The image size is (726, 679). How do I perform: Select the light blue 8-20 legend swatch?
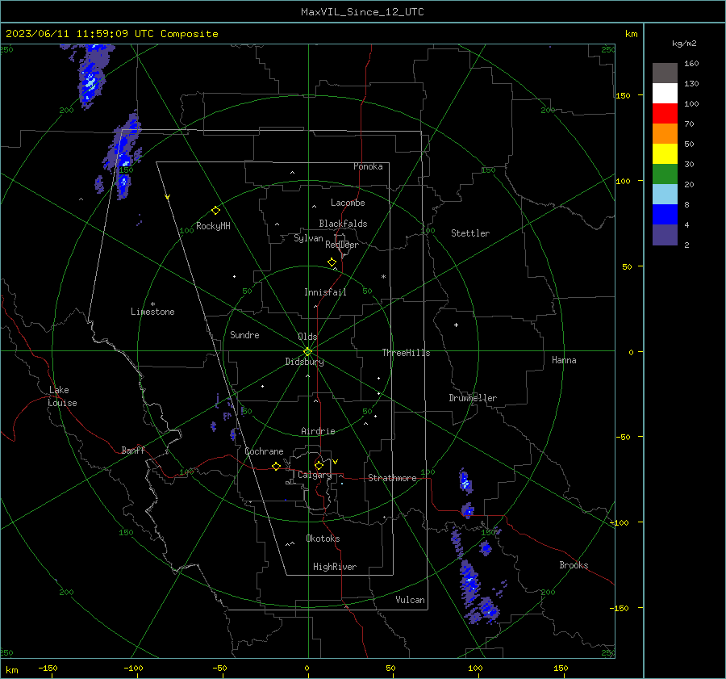tap(665, 195)
